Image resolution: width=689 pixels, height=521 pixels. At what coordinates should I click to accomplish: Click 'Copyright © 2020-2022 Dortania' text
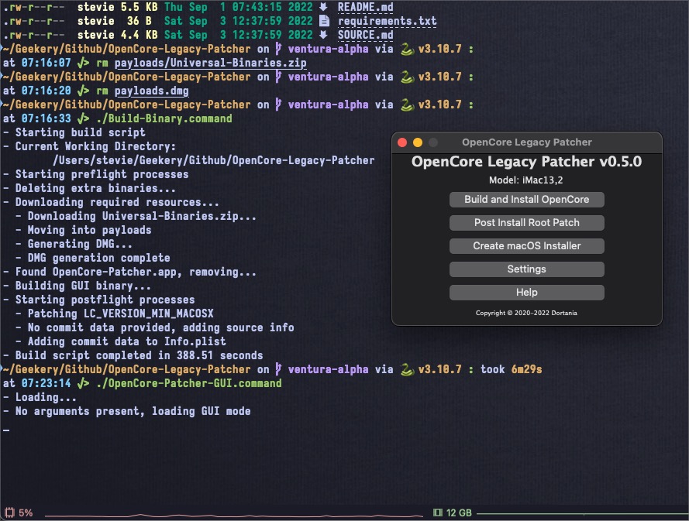[526, 313]
